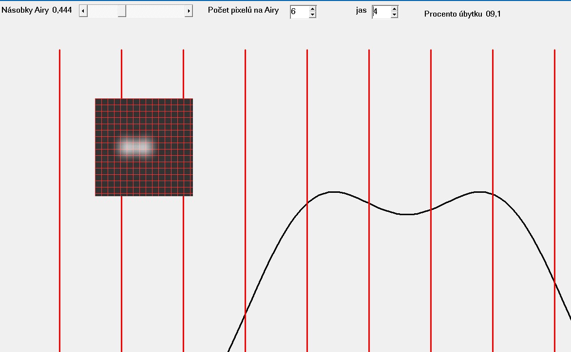571x352 pixels.
Task: Click the left arrow of Násobky Airy scrollbar
Action: [83, 11]
